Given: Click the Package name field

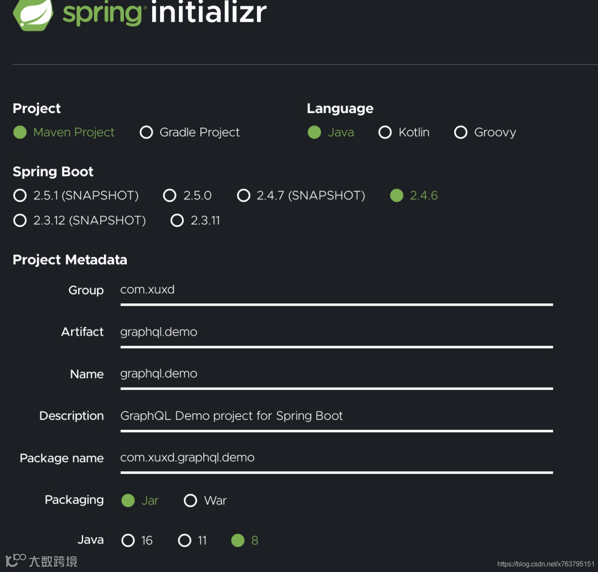Looking at the screenshot, I should pos(336,458).
